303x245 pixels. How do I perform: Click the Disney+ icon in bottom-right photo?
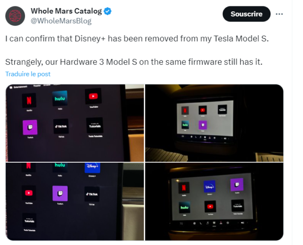point(209,187)
